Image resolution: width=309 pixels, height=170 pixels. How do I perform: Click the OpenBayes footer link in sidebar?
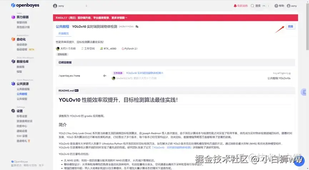coord(20,161)
